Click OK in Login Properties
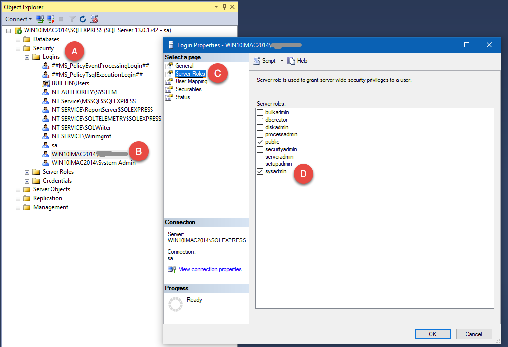This screenshot has width=508, height=347. pyautogui.click(x=432, y=334)
